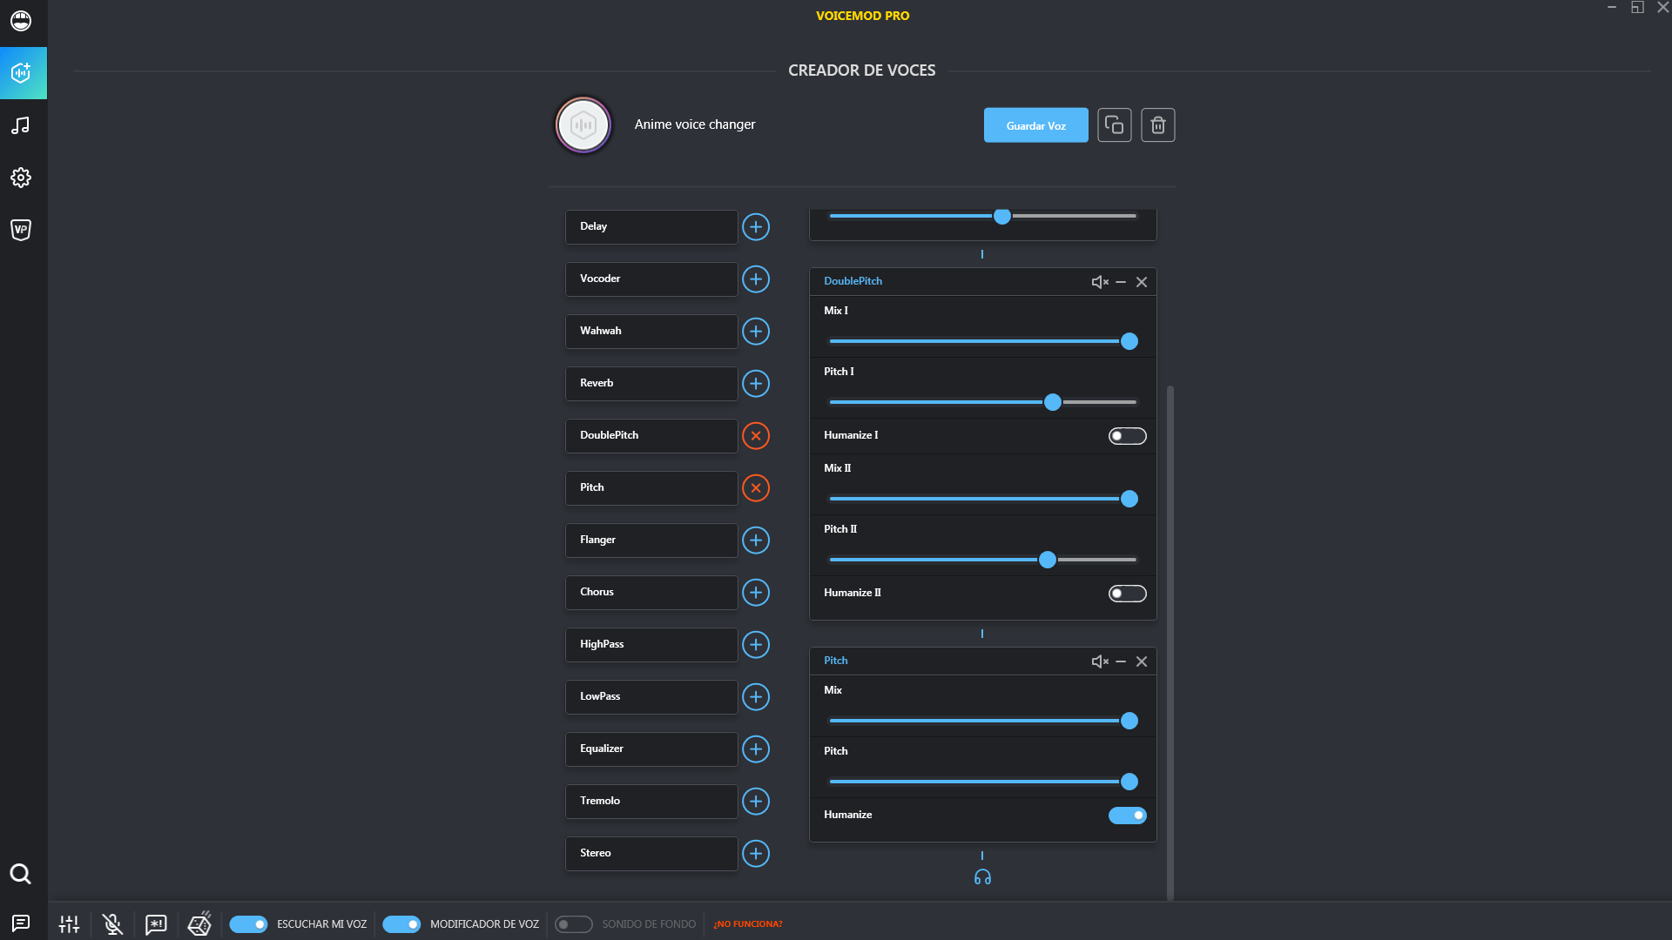The height and width of the screenshot is (940, 1672).
Task: Select the Vocoder effect button
Action: pos(651,279)
